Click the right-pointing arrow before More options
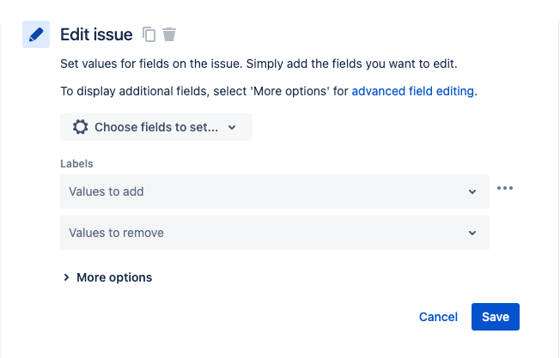560x358 pixels. point(66,277)
